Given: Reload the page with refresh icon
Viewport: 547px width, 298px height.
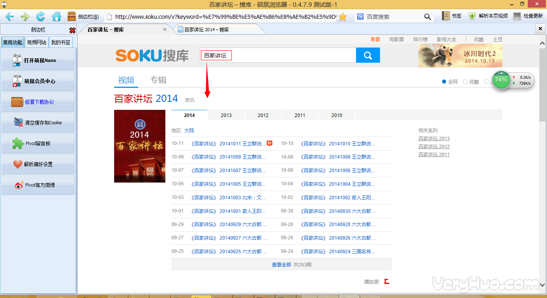Looking at the screenshot, I should (x=40, y=16).
